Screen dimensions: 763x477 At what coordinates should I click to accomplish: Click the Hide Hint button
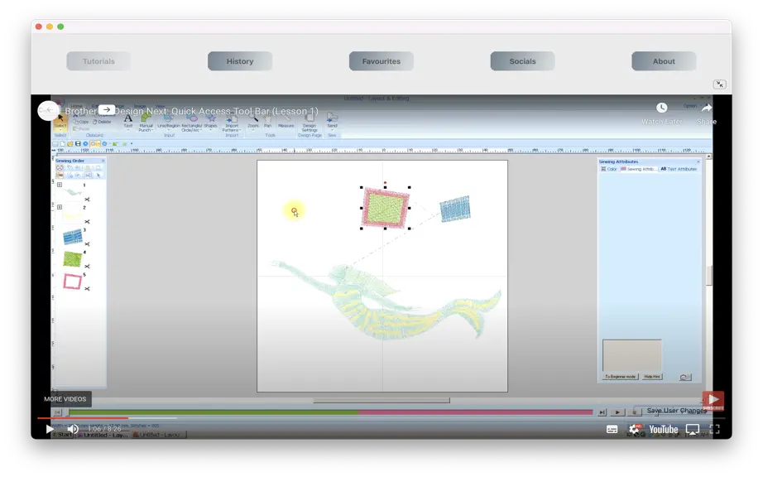click(x=652, y=377)
